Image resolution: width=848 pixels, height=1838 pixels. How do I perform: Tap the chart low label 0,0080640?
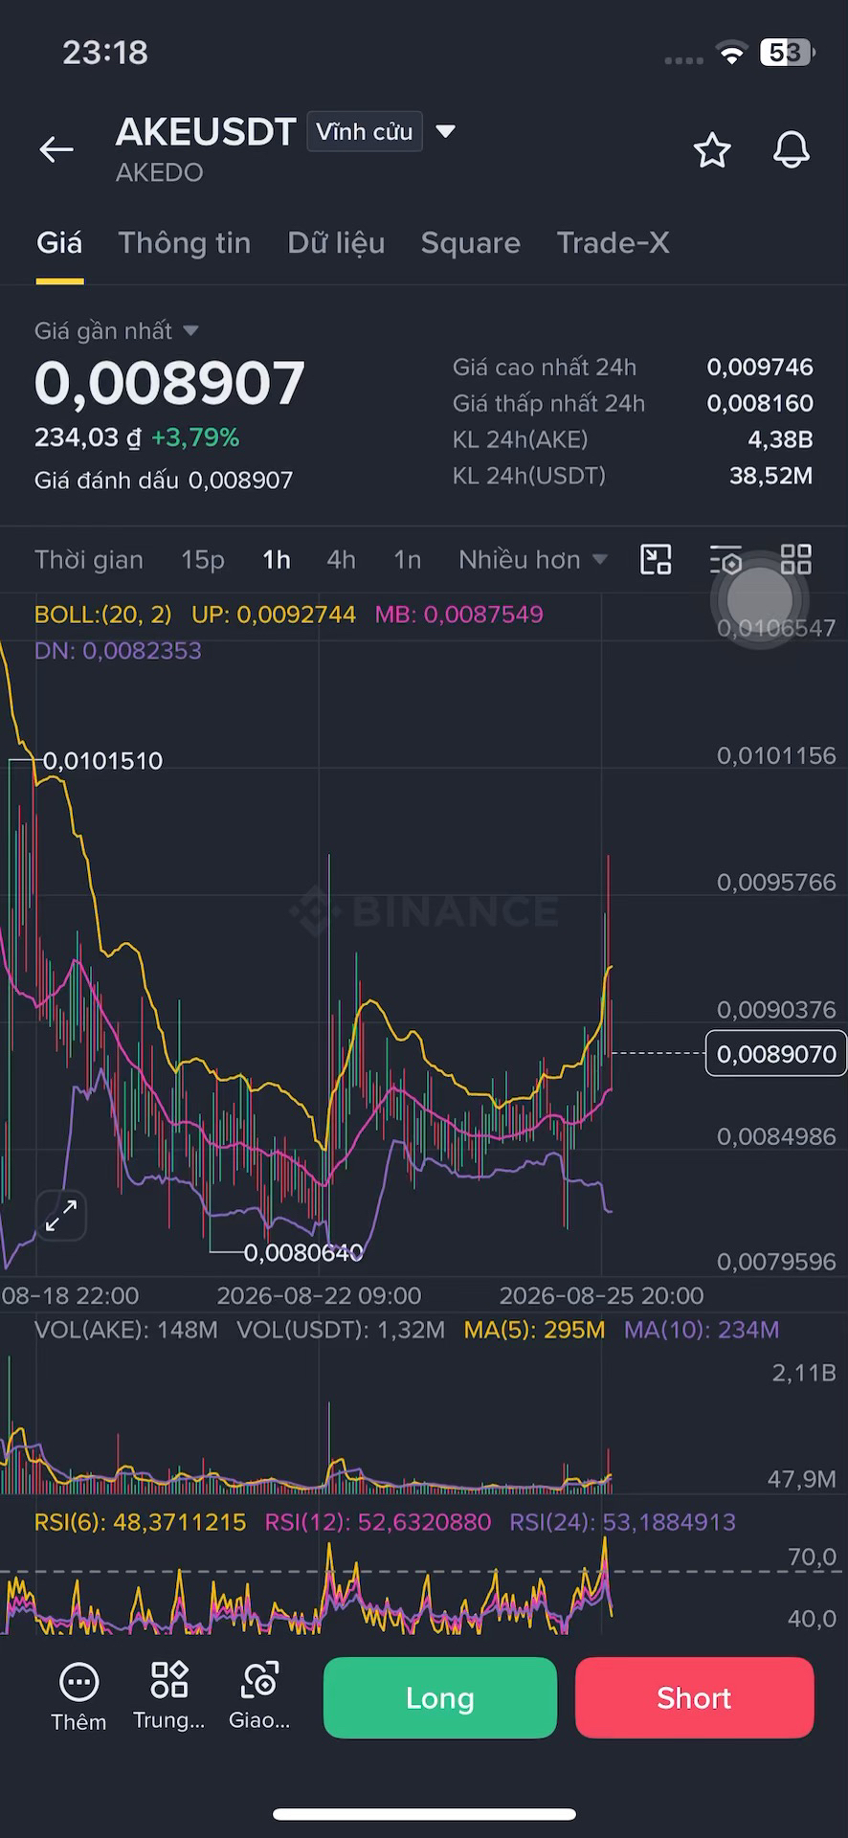coord(303,1252)
